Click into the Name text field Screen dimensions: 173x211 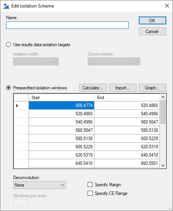point(67,25)
